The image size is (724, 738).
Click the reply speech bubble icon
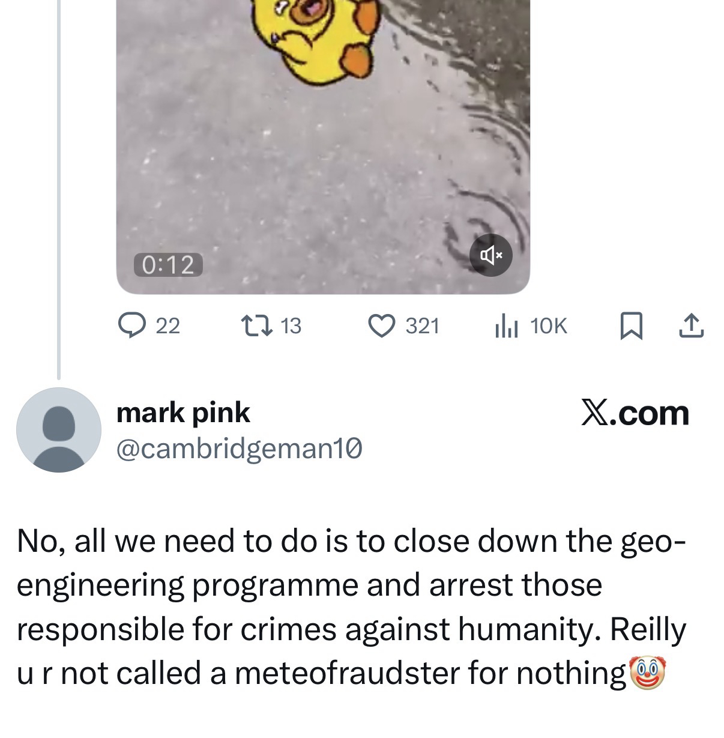coord(129,325)
